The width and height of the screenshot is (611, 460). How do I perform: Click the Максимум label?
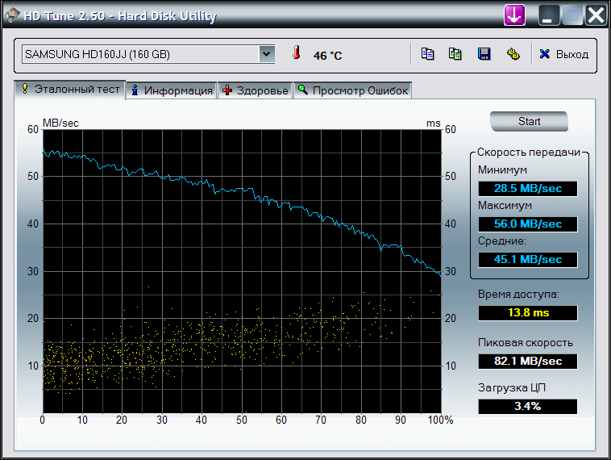click(505, 206)
